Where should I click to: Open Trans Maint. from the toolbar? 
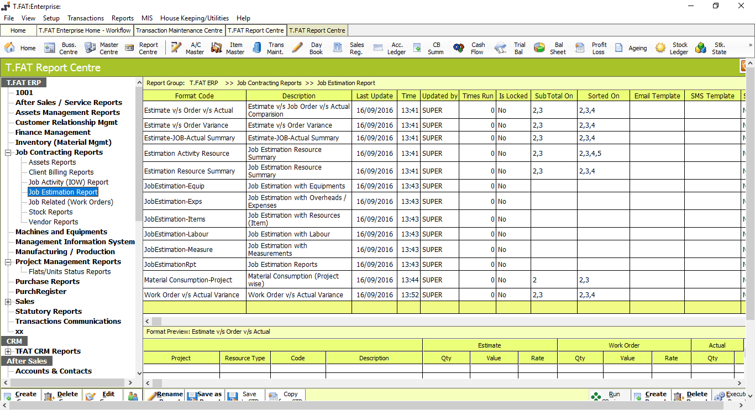point(268,48)
